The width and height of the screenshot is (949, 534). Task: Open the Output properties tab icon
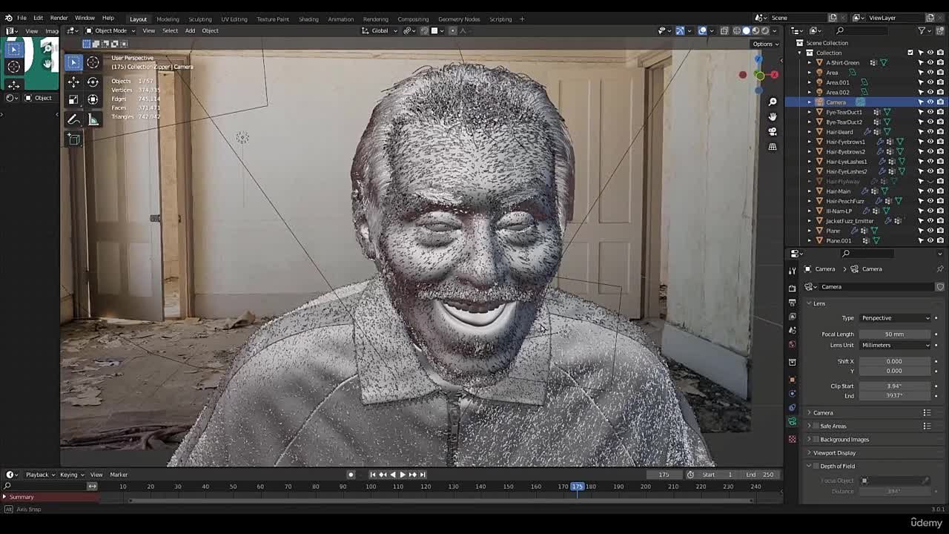pos(792,302)
